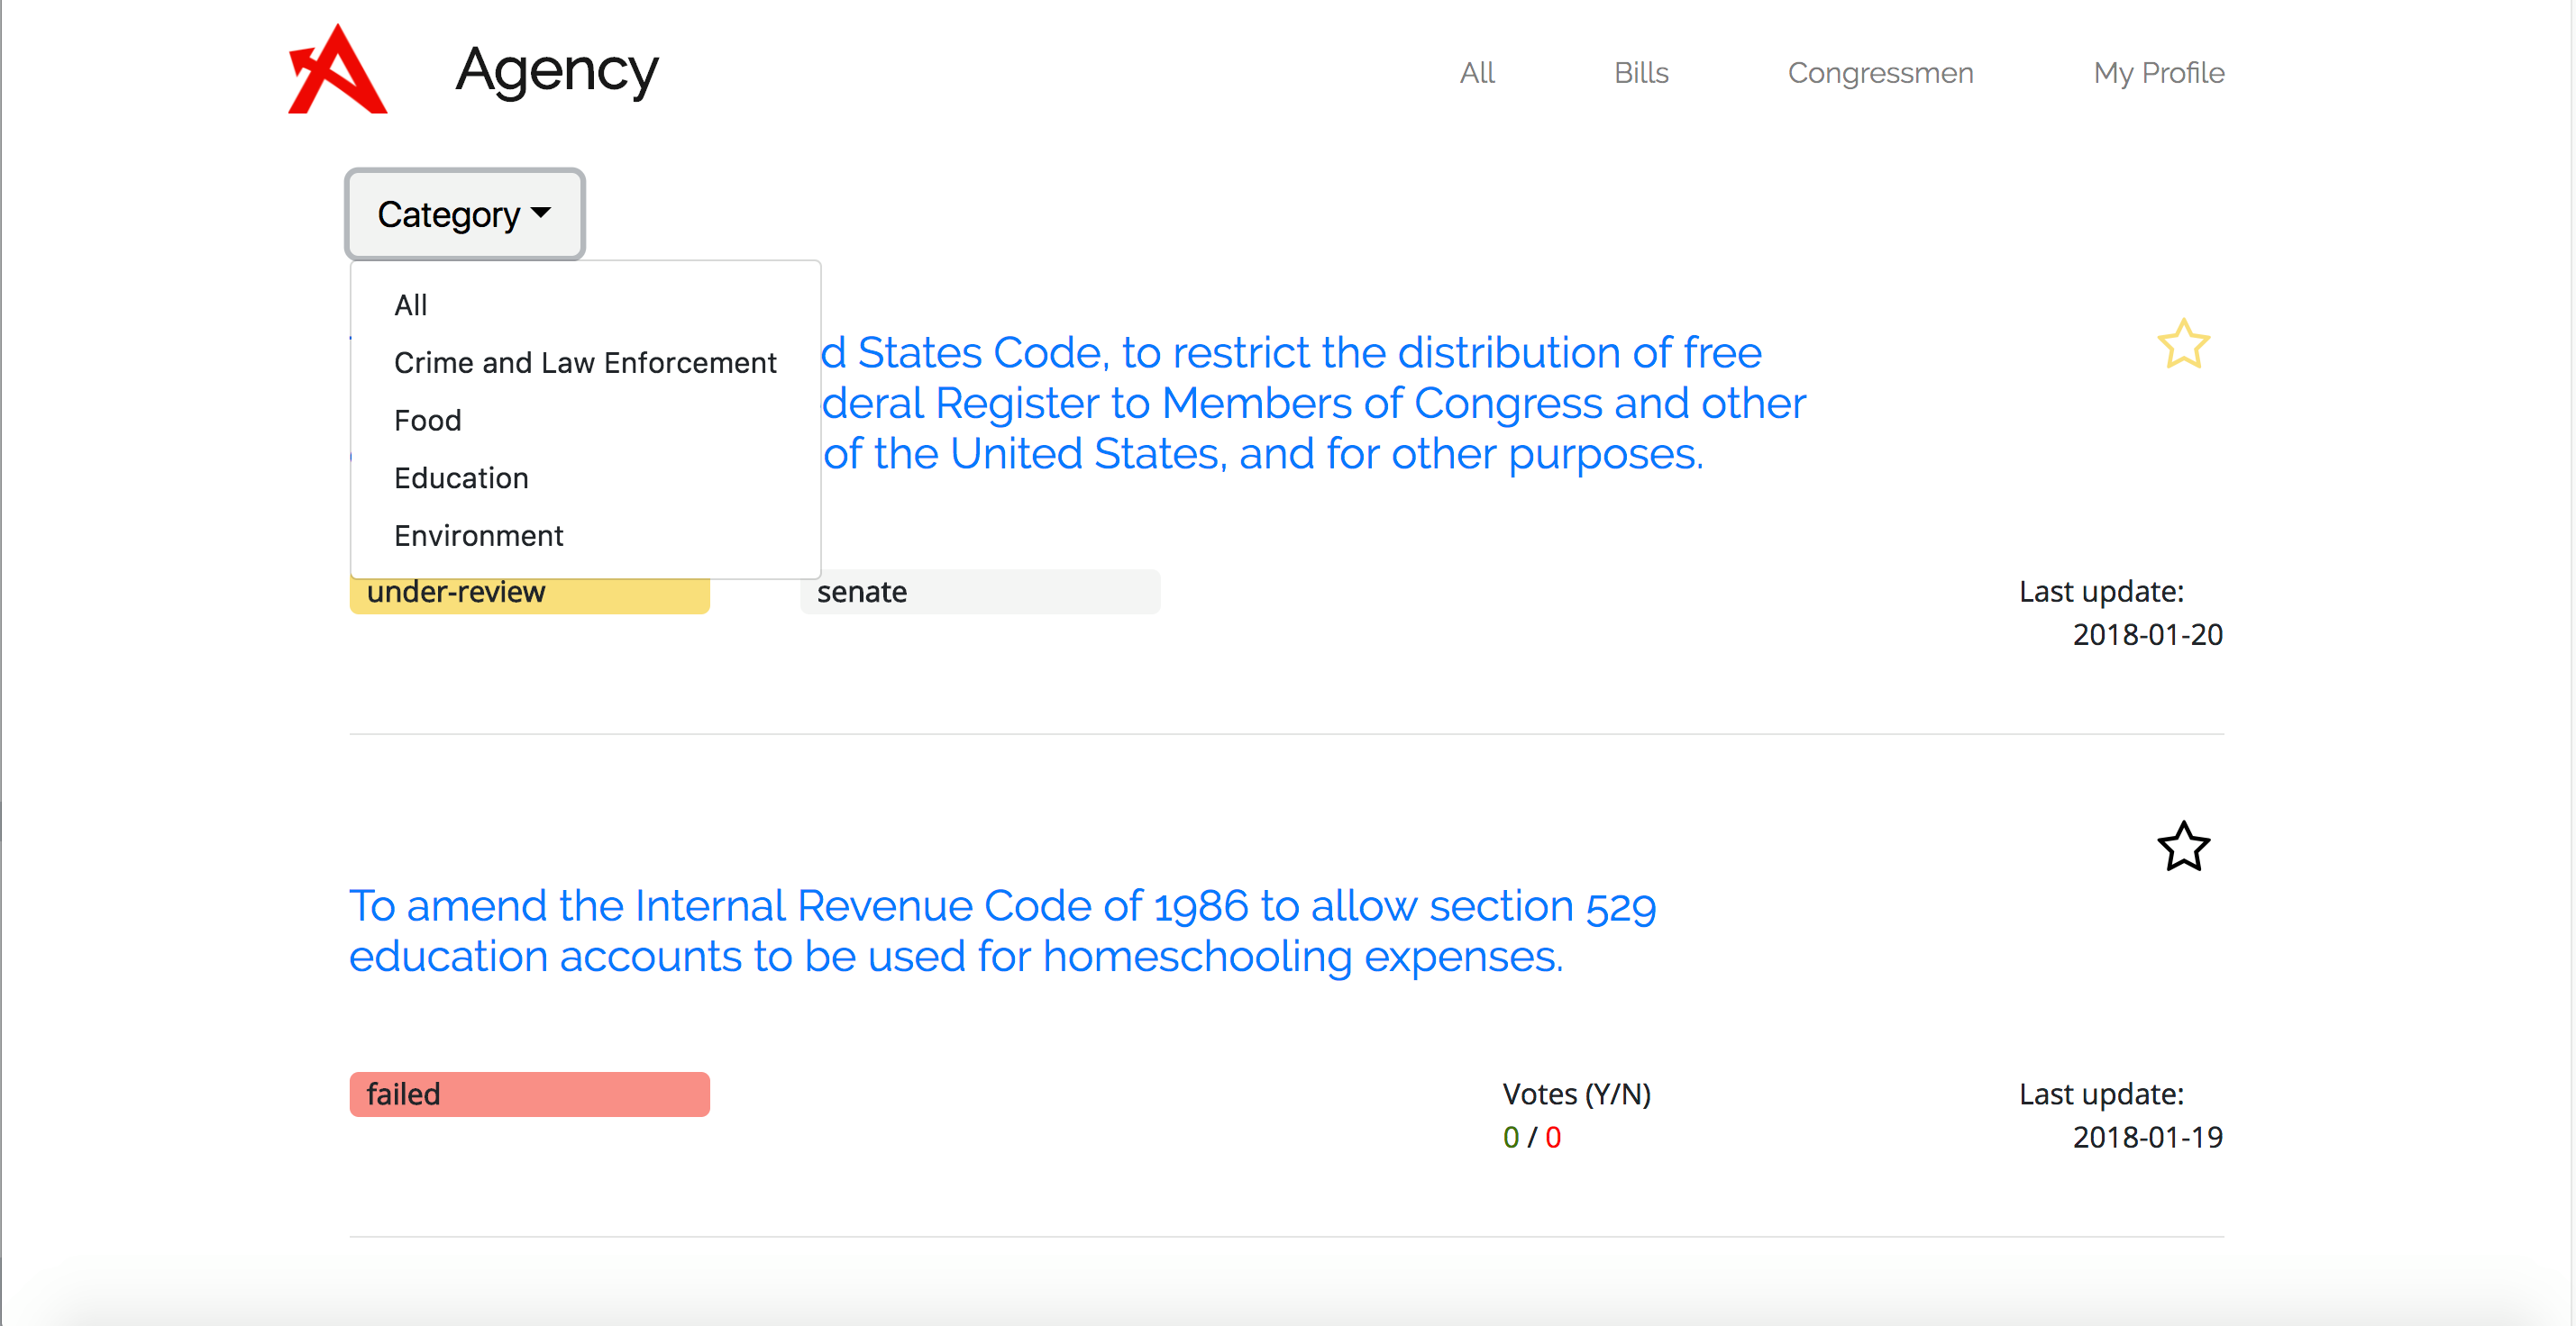Open the Bills navigation tab
The image size is (2576, 1326).
[1640, 73]
